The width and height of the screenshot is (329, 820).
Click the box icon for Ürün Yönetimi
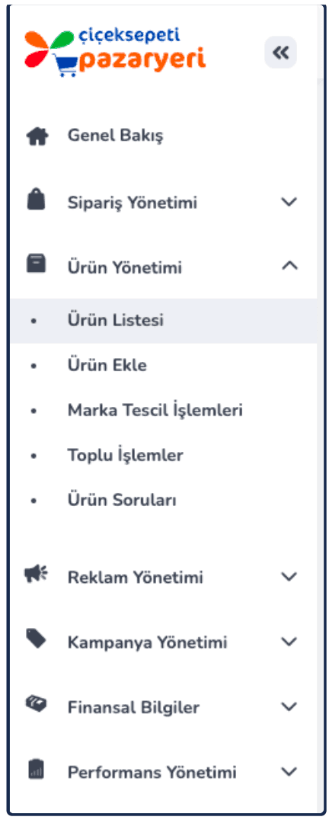[x=37, y=264]
